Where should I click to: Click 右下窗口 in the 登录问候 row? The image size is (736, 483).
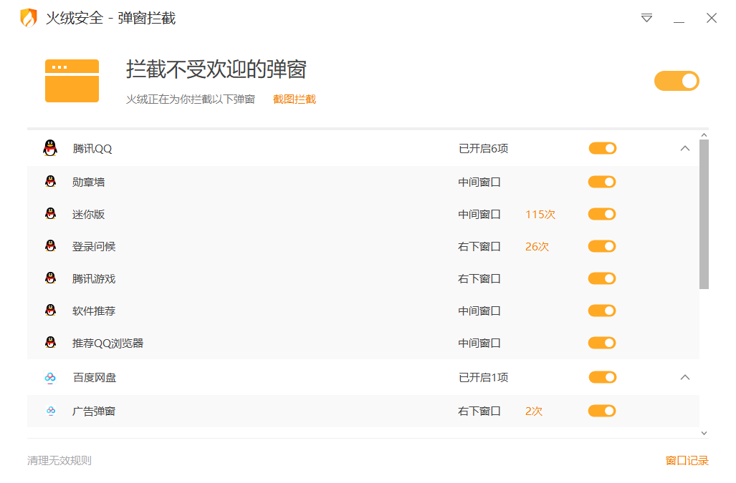[x=479, y=247]
